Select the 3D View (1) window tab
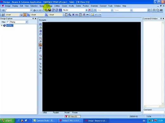This screenshot has height=123, width=165. [73, 116]
